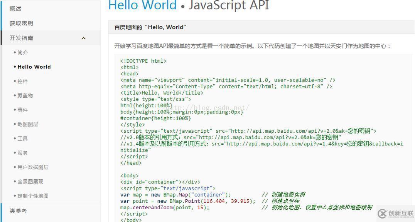Click the <title>Hello, World</title> line
Viewport: 415px width, 222px height.
click(162, 93)
